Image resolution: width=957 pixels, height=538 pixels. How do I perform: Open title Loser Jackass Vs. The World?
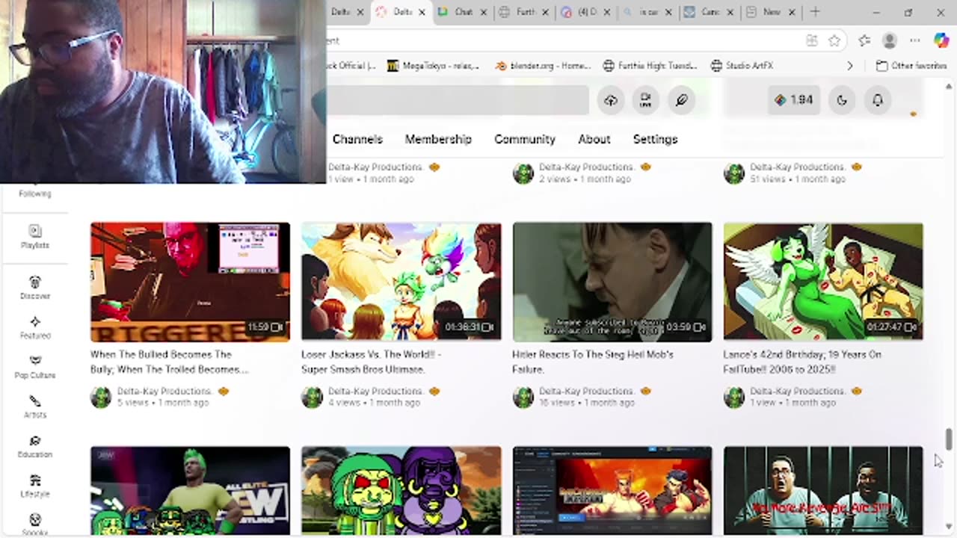pyautogui.click(x=371, y=362)
